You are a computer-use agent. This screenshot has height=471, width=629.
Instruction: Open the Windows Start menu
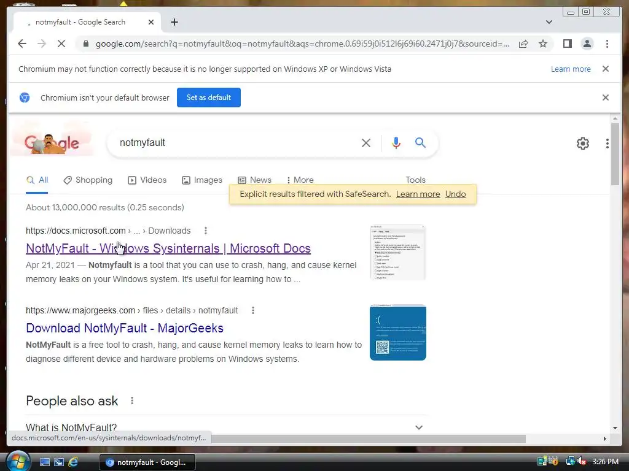[x=18, y=461]
